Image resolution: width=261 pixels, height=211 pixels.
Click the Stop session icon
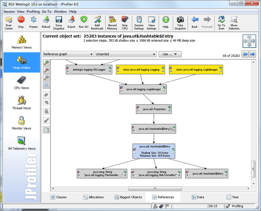pyautogui.click(x=21, y=22)
